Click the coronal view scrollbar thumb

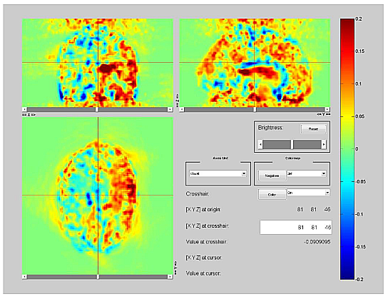coord(97,109)
